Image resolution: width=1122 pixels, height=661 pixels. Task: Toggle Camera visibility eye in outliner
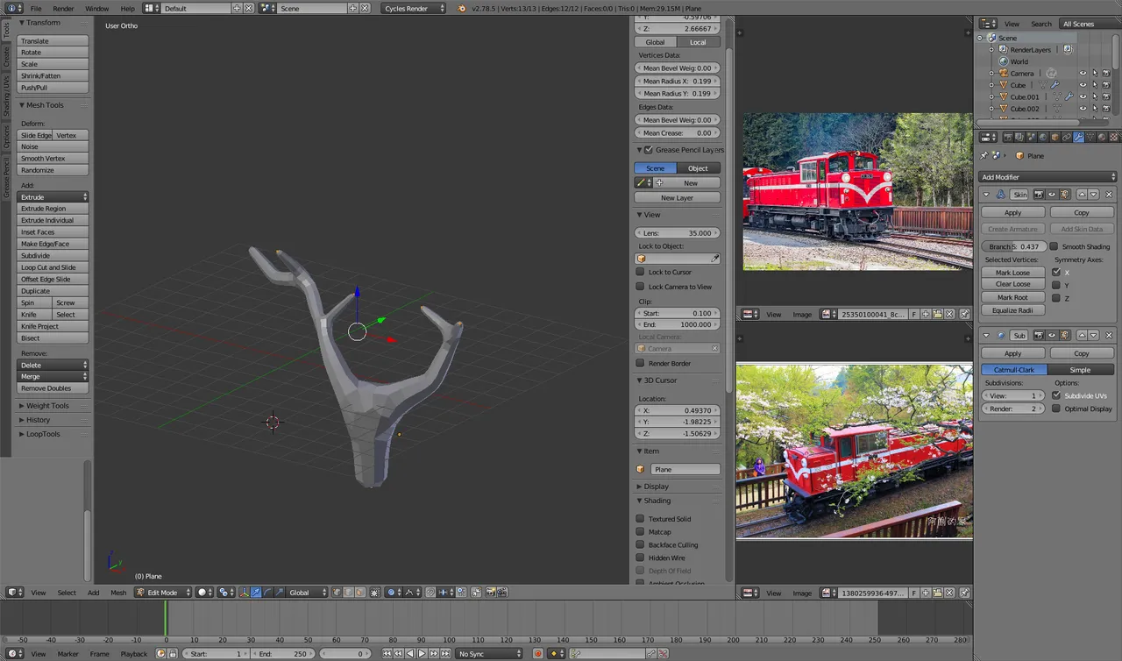tap(1083, 74)
